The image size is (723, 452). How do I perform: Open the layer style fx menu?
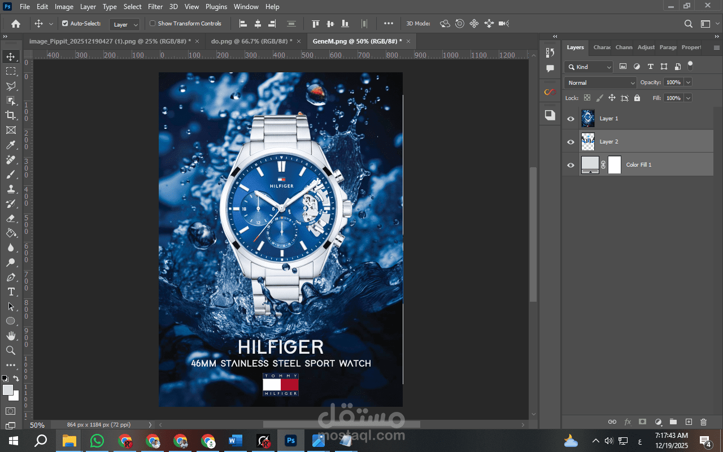coord(628,422)
